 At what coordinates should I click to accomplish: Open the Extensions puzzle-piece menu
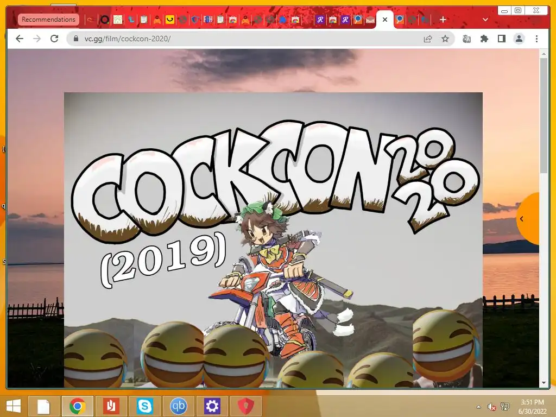tap(484, 39)
